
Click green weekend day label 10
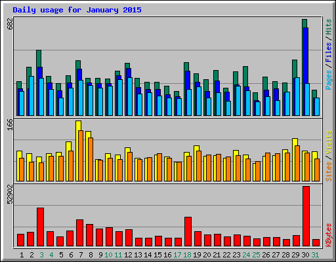(108, 255)
